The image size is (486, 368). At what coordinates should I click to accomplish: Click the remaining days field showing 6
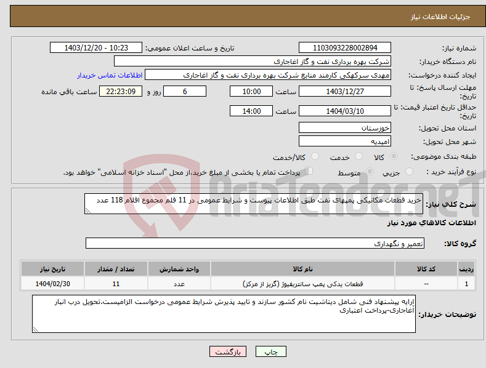point(185,91)
